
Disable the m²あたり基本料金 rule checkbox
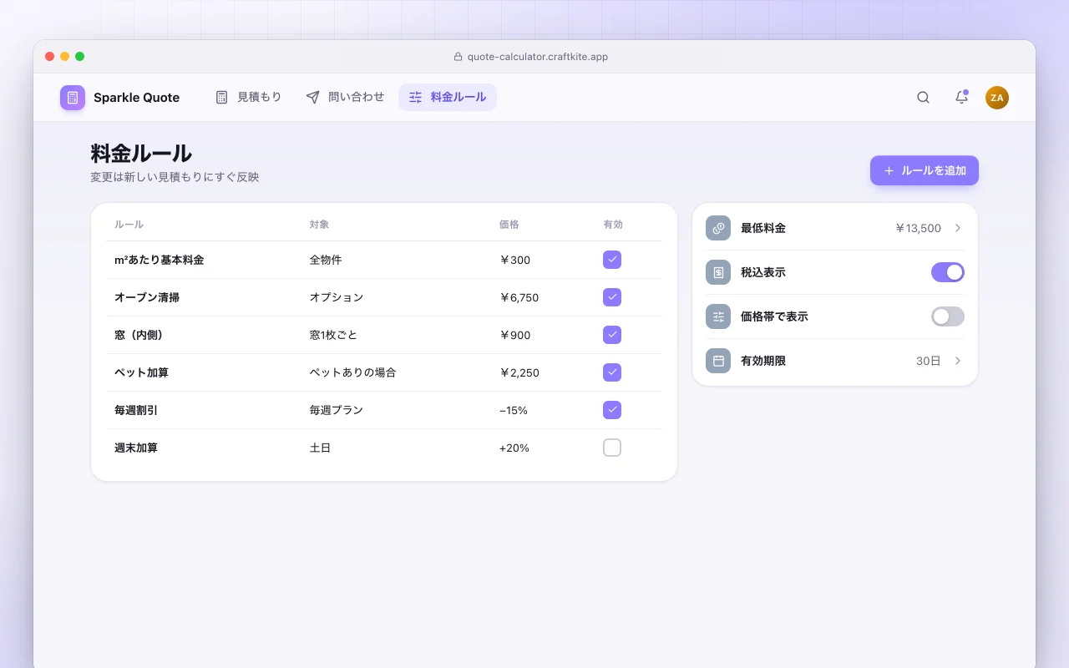[612, 260]
